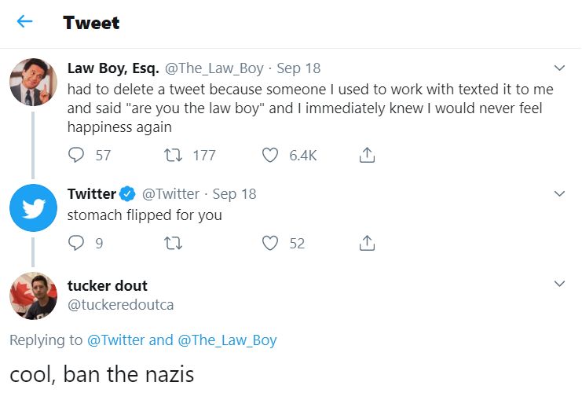This screenshot has height=404, width=582.
Task: Share Law Boy's tweet via share icon
Action: point(367,155)
